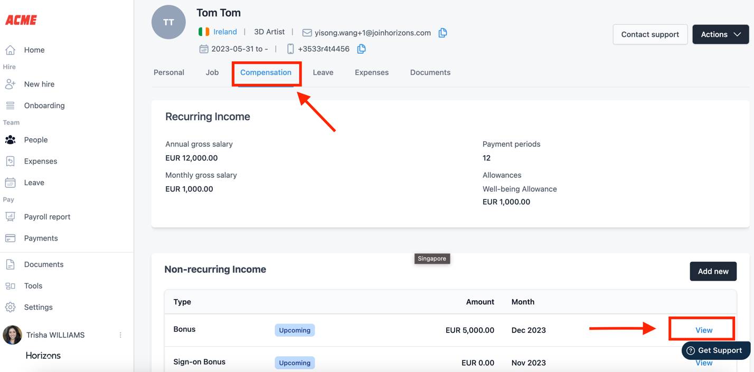
Task: Click the Home icon in sidebar
Action: 10,50
